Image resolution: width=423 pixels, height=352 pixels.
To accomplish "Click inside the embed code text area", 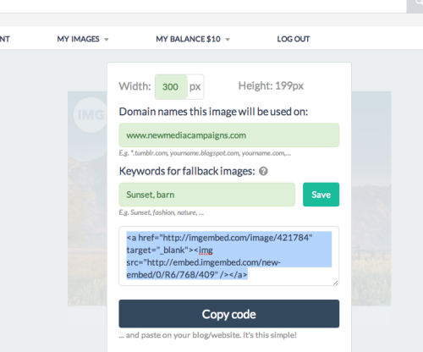I will [229, 256].
